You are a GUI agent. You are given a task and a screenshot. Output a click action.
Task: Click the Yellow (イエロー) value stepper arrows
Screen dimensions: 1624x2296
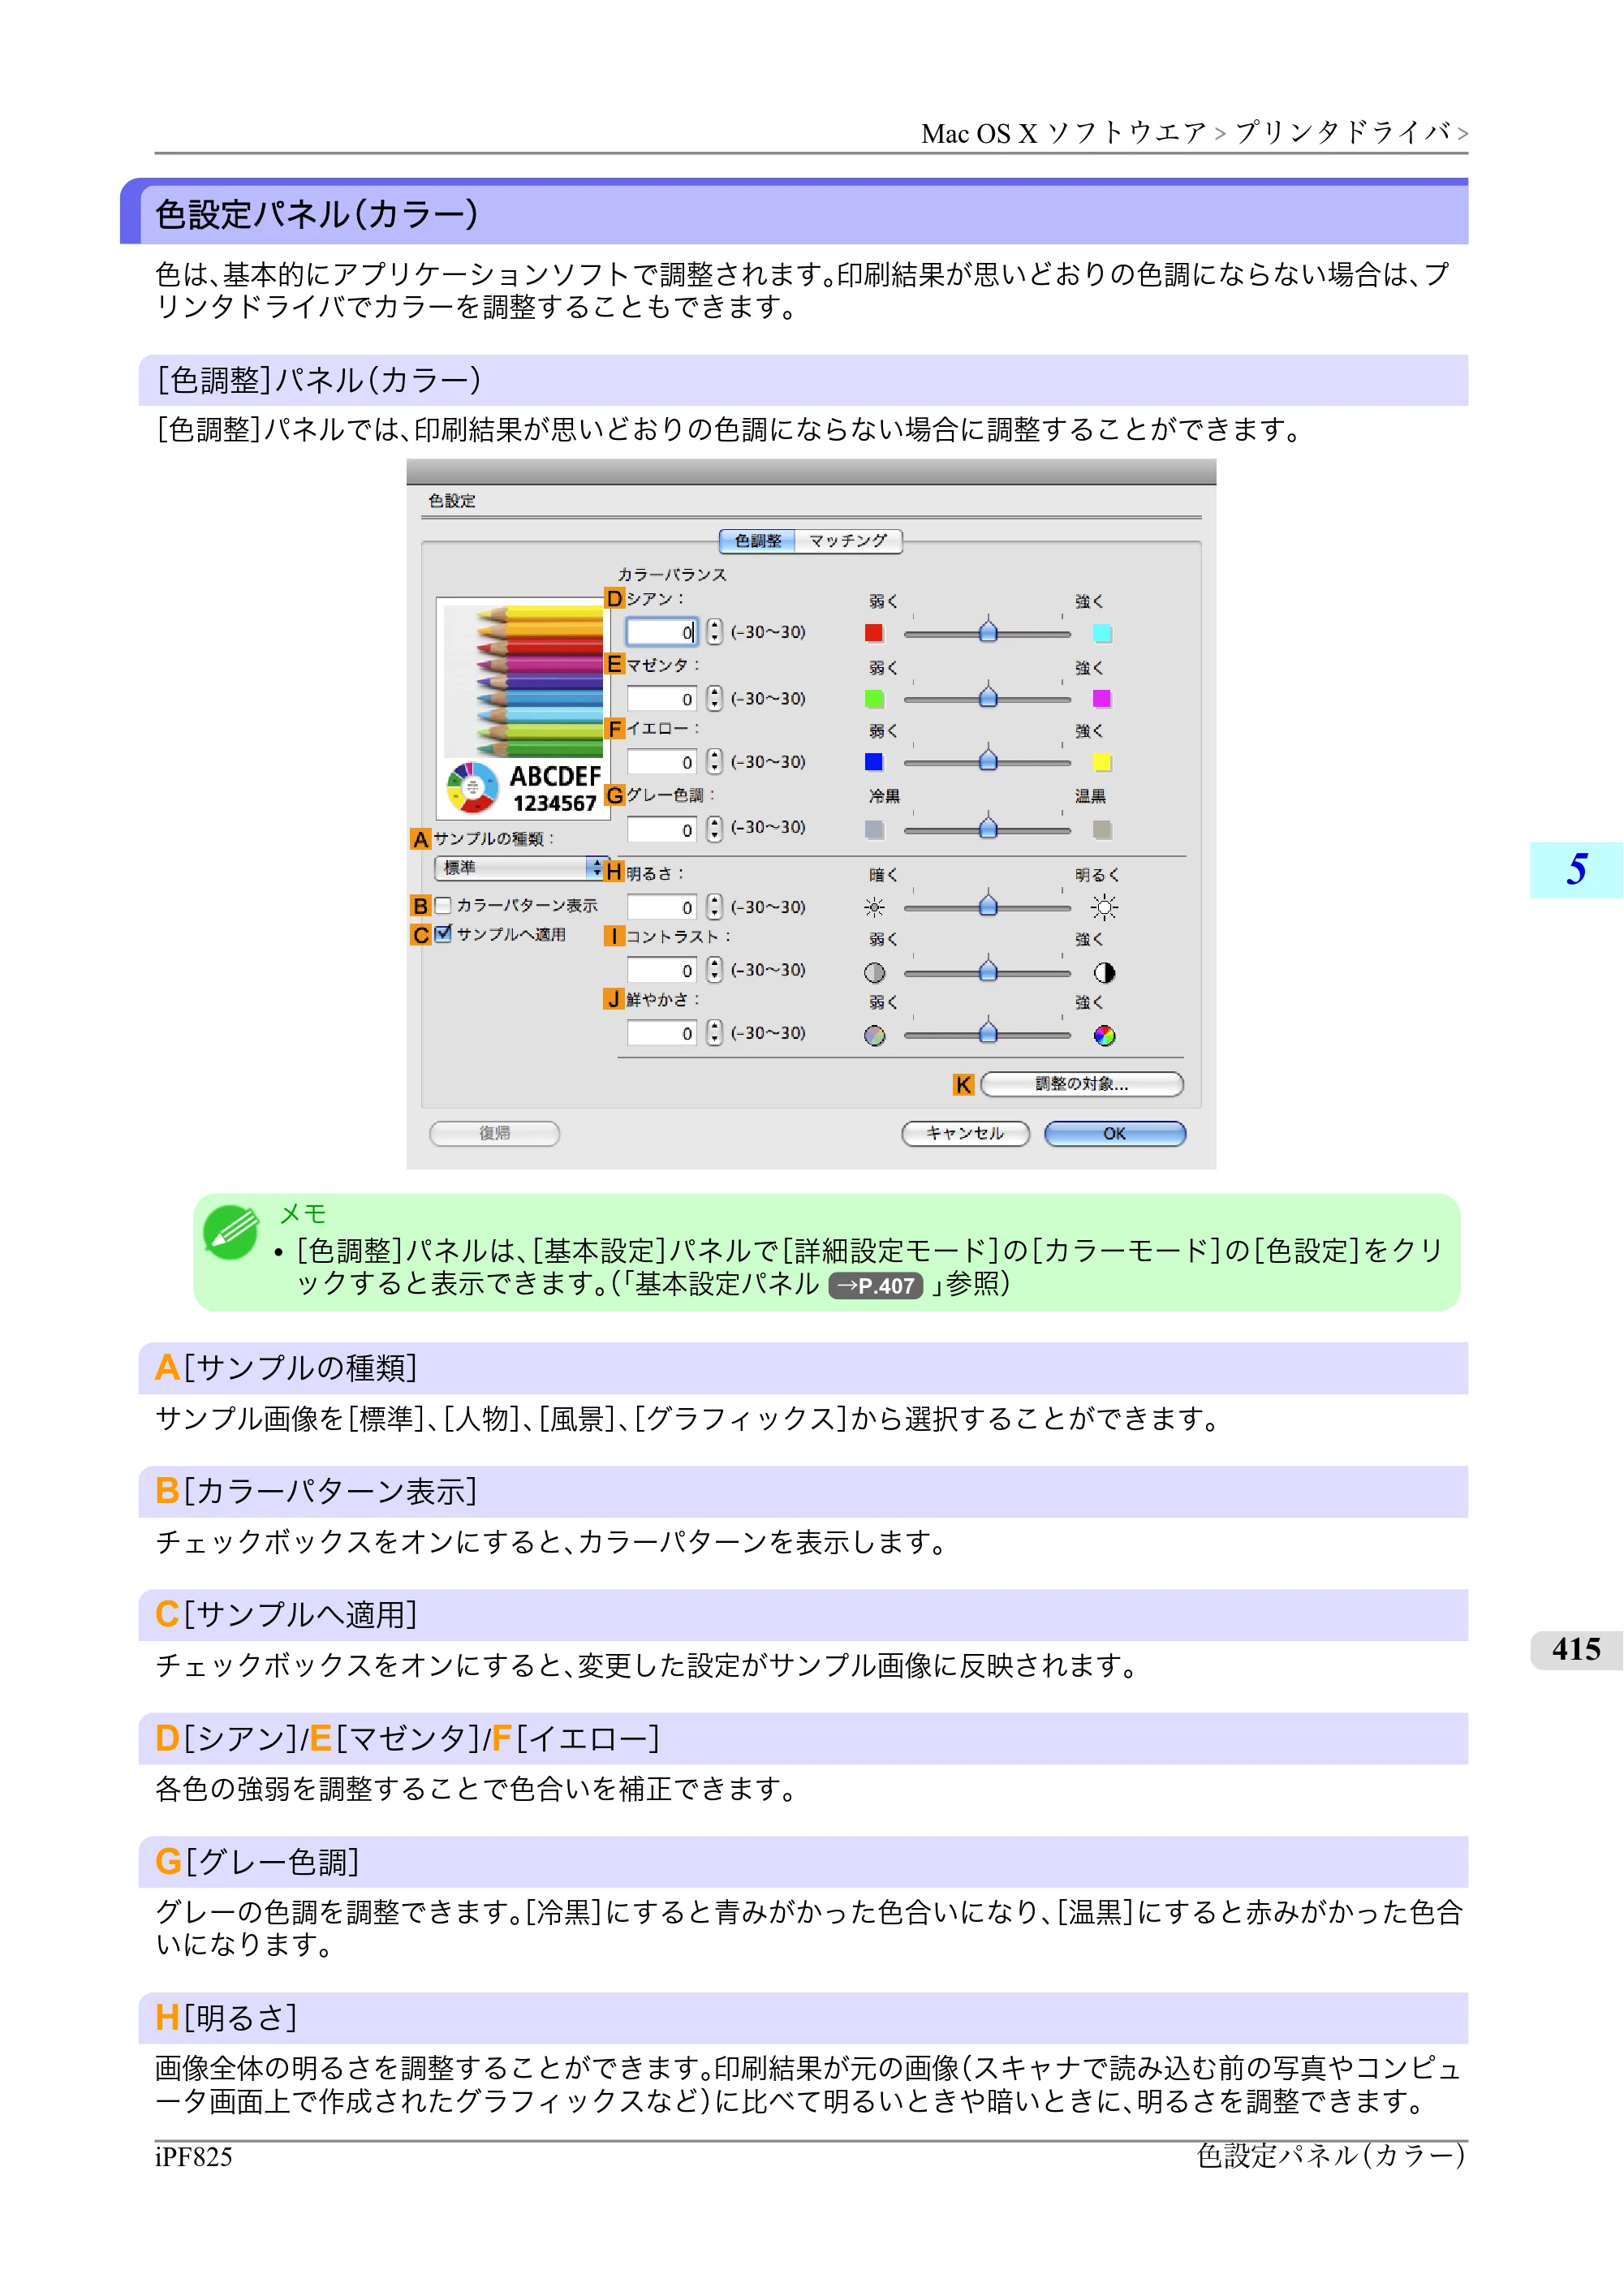(714, 762)
